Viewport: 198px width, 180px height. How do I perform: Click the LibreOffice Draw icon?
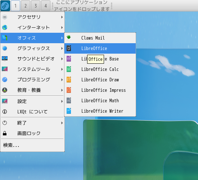69,80
